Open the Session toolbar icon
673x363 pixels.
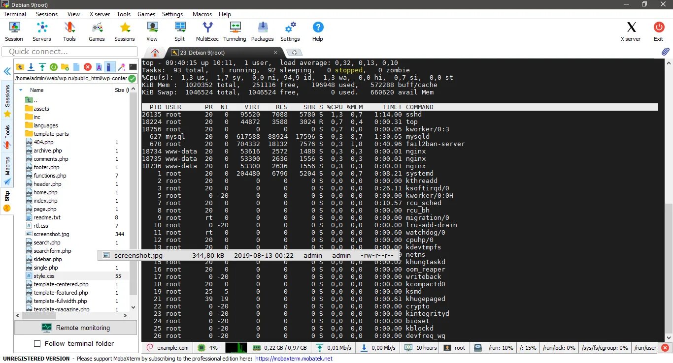click(14, 31)
